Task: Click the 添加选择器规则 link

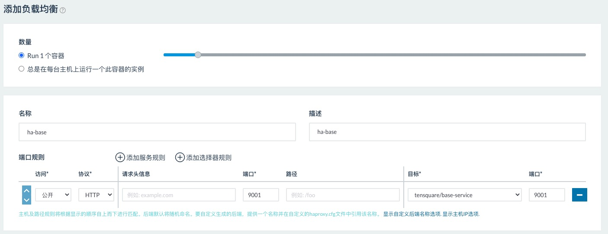Action: pos(209,158)
